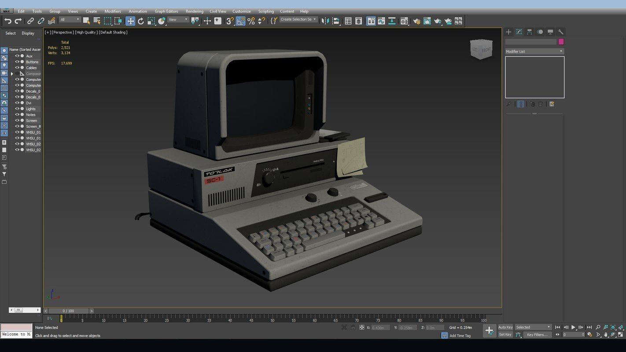Open the View reference coordinate dropdown
The width and height of the screenshot is (626, 352).
pyautogui.click(x=178, y=19)
